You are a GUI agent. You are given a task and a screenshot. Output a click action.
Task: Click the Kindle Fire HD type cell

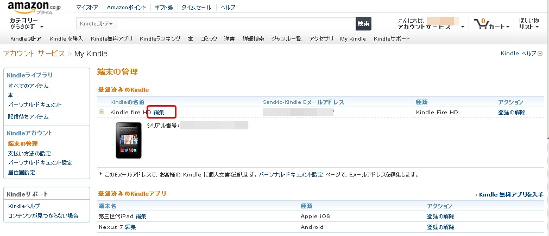[x=437, y=112]
